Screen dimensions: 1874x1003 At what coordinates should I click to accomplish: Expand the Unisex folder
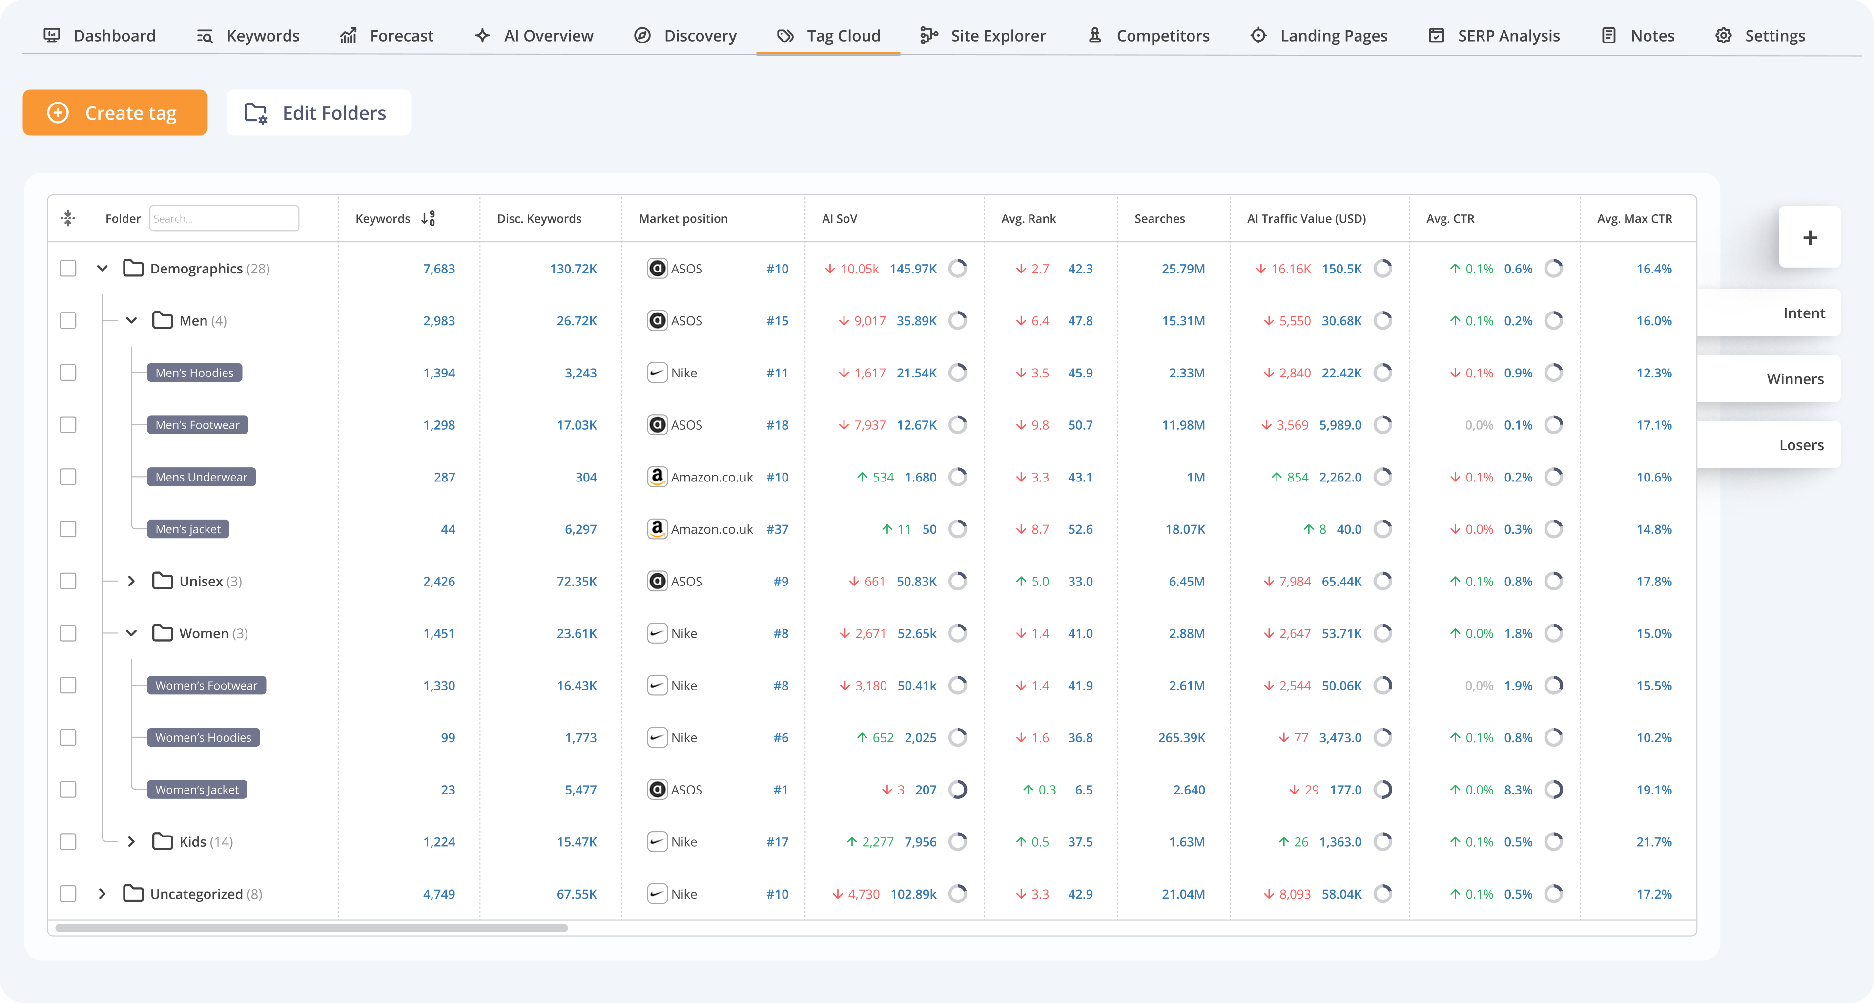point(132,581)
